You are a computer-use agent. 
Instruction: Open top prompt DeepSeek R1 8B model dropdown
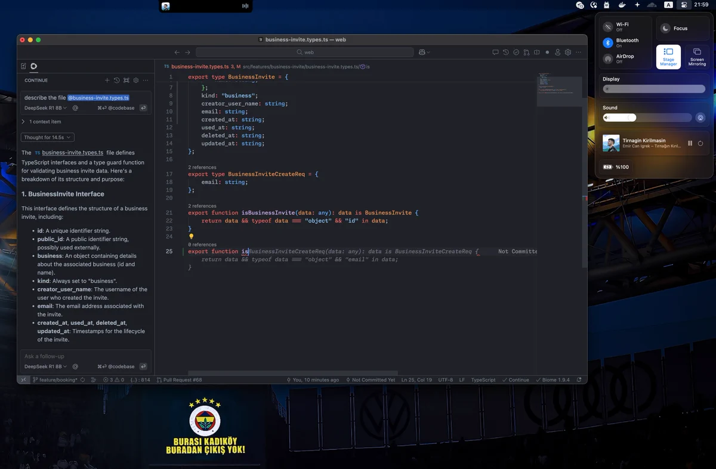click(x=46, y=108)
